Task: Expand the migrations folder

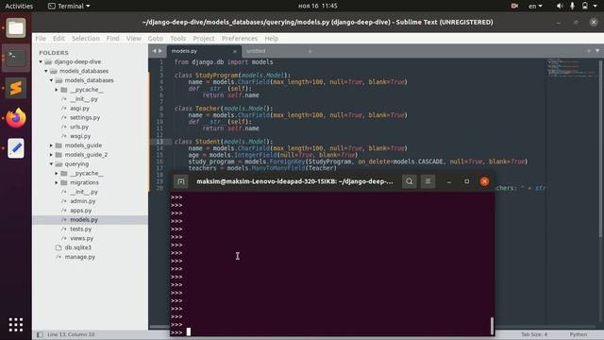Action: point(57,182)
